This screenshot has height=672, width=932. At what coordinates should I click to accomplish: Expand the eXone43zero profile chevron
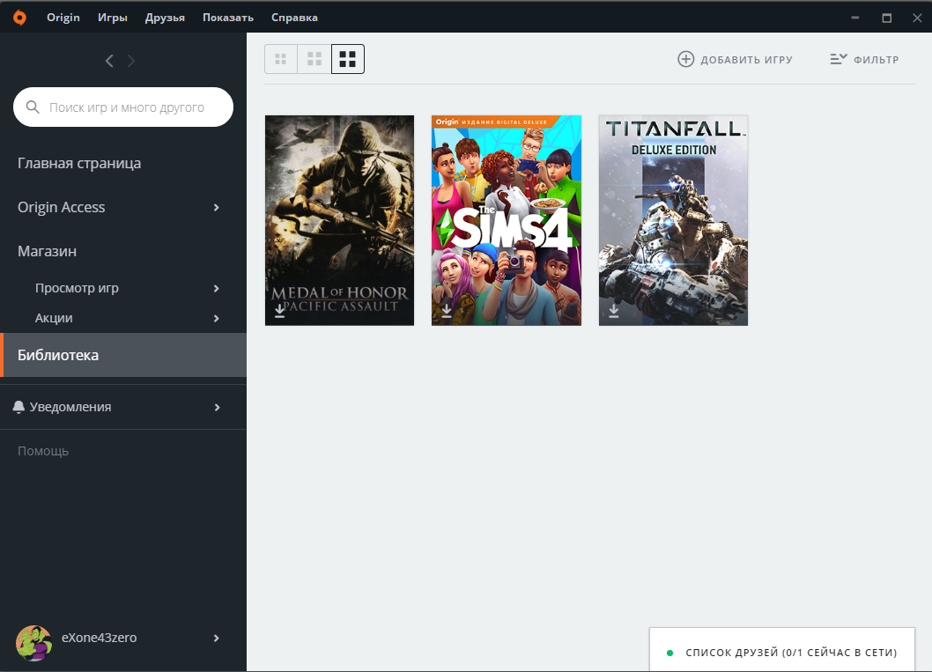point(217,638)
